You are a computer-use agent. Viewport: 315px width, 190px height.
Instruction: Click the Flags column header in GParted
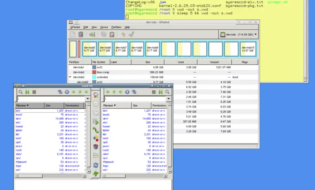(245, 62)
